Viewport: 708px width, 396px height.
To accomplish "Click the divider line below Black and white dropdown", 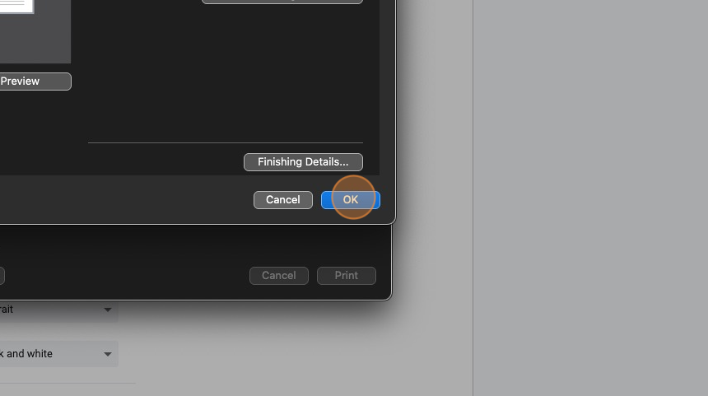I will coord(68,384).
